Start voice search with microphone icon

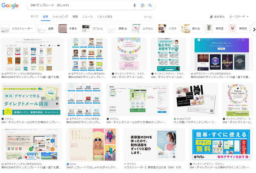pyautogui.click(x=134, y=6)
